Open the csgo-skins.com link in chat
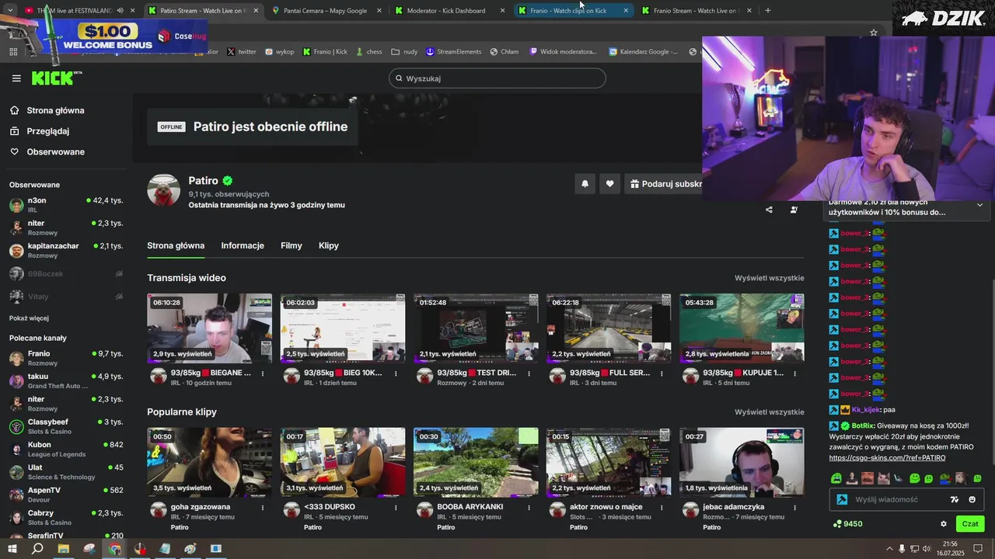Screen dimensions: 995x559 pyautogui.click(x=887, y=458)
